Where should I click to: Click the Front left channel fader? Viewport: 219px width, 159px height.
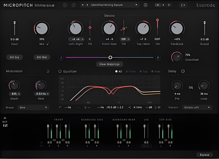click(48, 126)
